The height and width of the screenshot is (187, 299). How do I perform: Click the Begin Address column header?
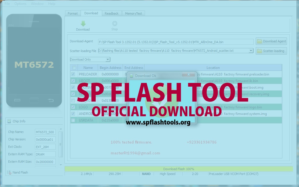click(110, 68)
